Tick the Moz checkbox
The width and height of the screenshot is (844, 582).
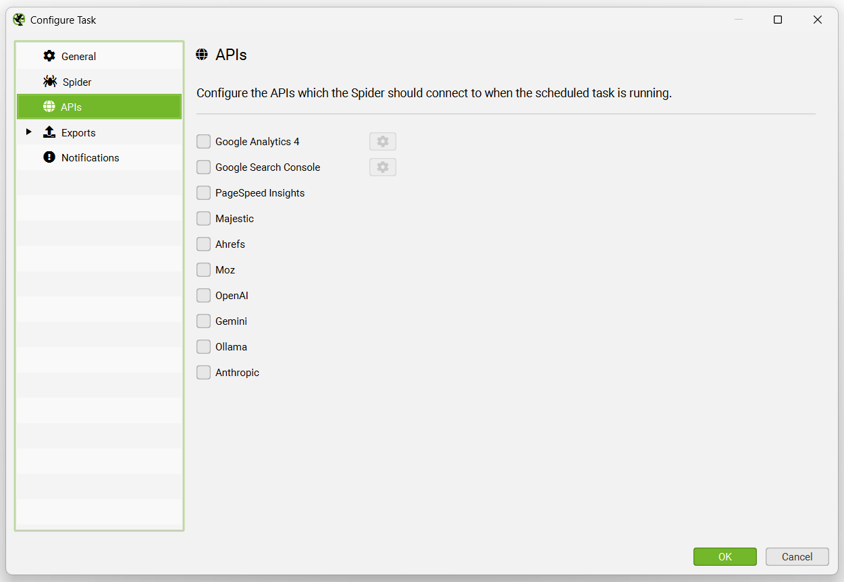click(203, 269)
